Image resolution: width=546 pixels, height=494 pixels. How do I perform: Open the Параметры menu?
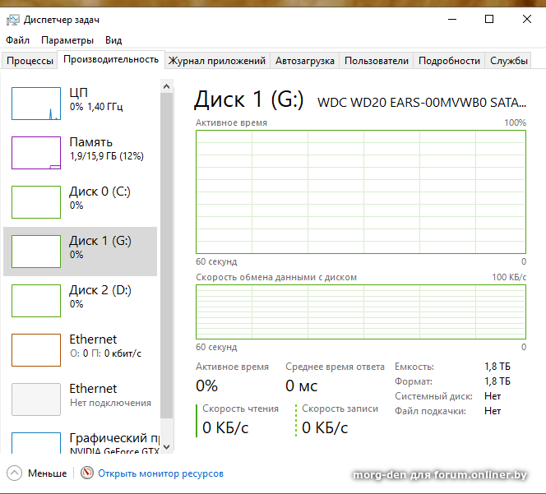[x=67, y=40]
